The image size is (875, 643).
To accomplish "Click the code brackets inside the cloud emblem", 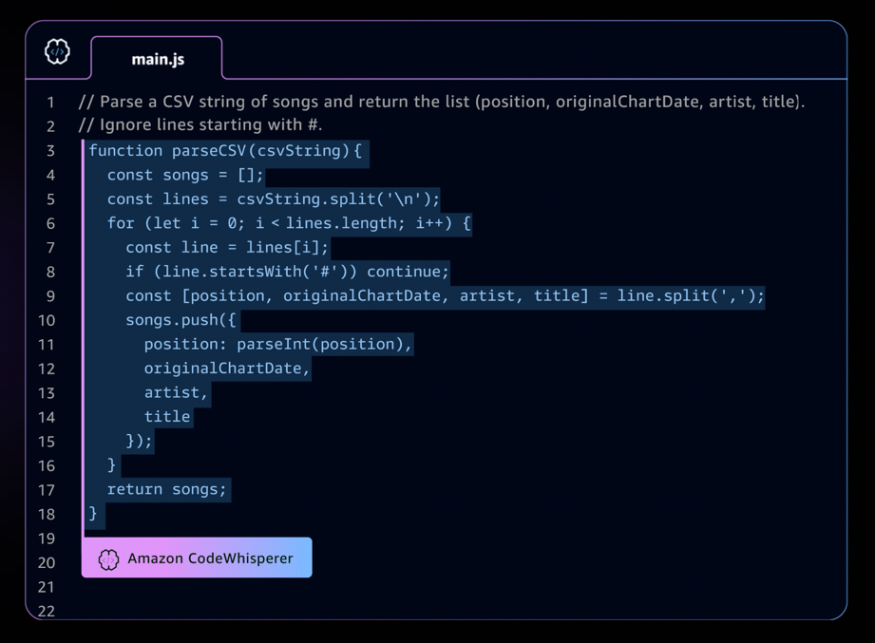I will (x=56, y=54).
